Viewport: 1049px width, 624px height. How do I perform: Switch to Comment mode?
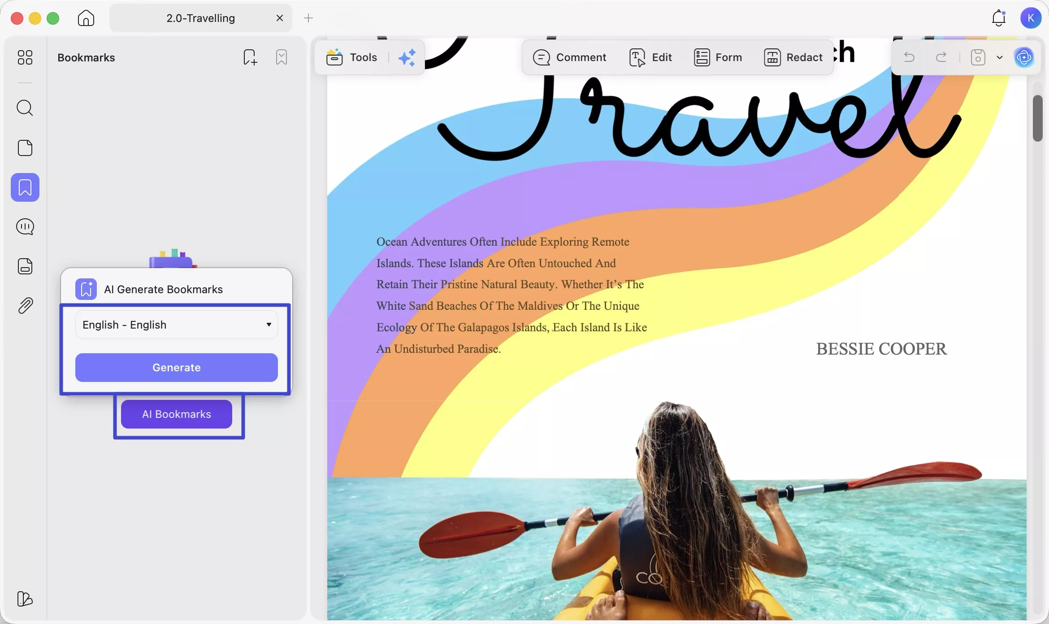(x=570, y=57)
